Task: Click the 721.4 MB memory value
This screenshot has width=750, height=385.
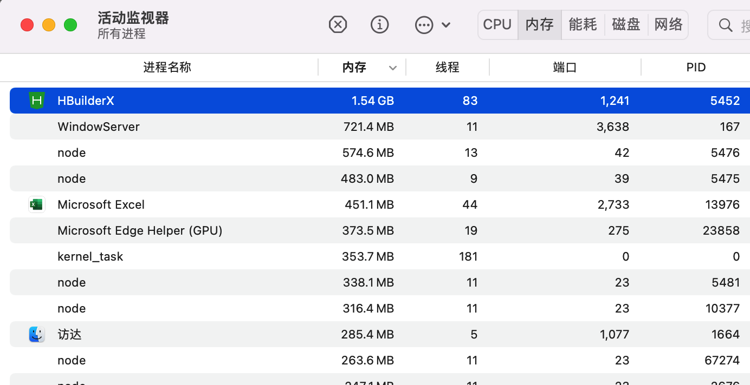Action: (368, 127)
